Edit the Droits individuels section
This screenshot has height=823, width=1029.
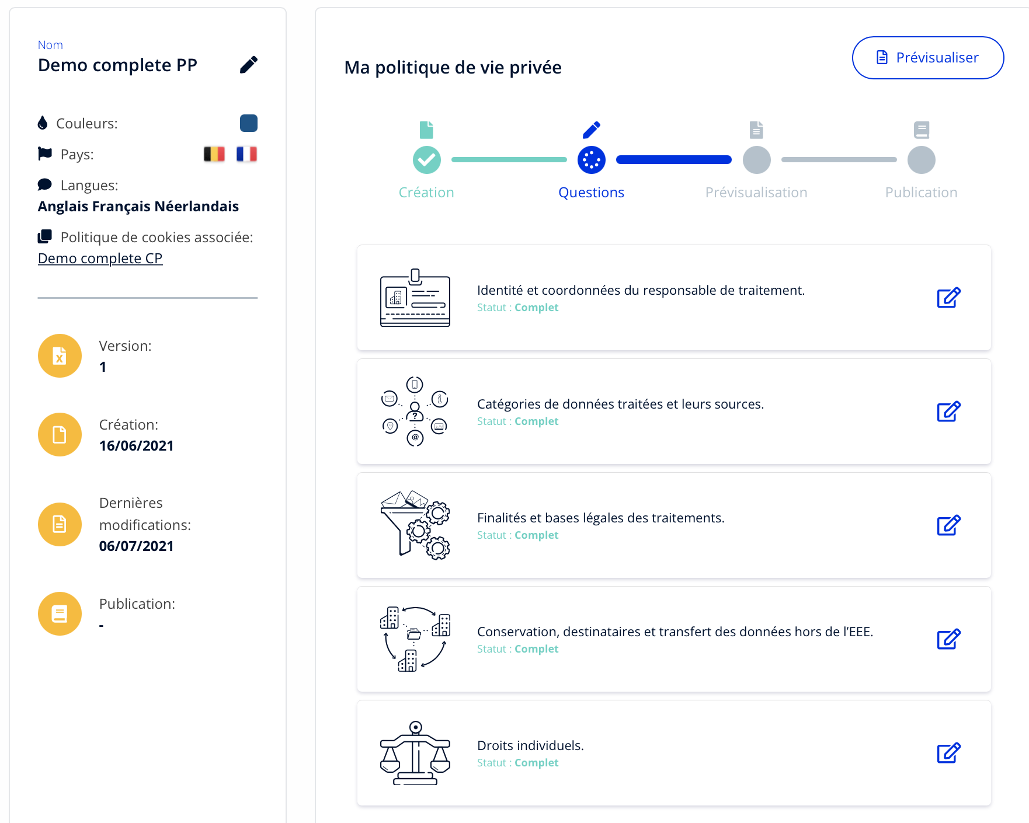948,753
